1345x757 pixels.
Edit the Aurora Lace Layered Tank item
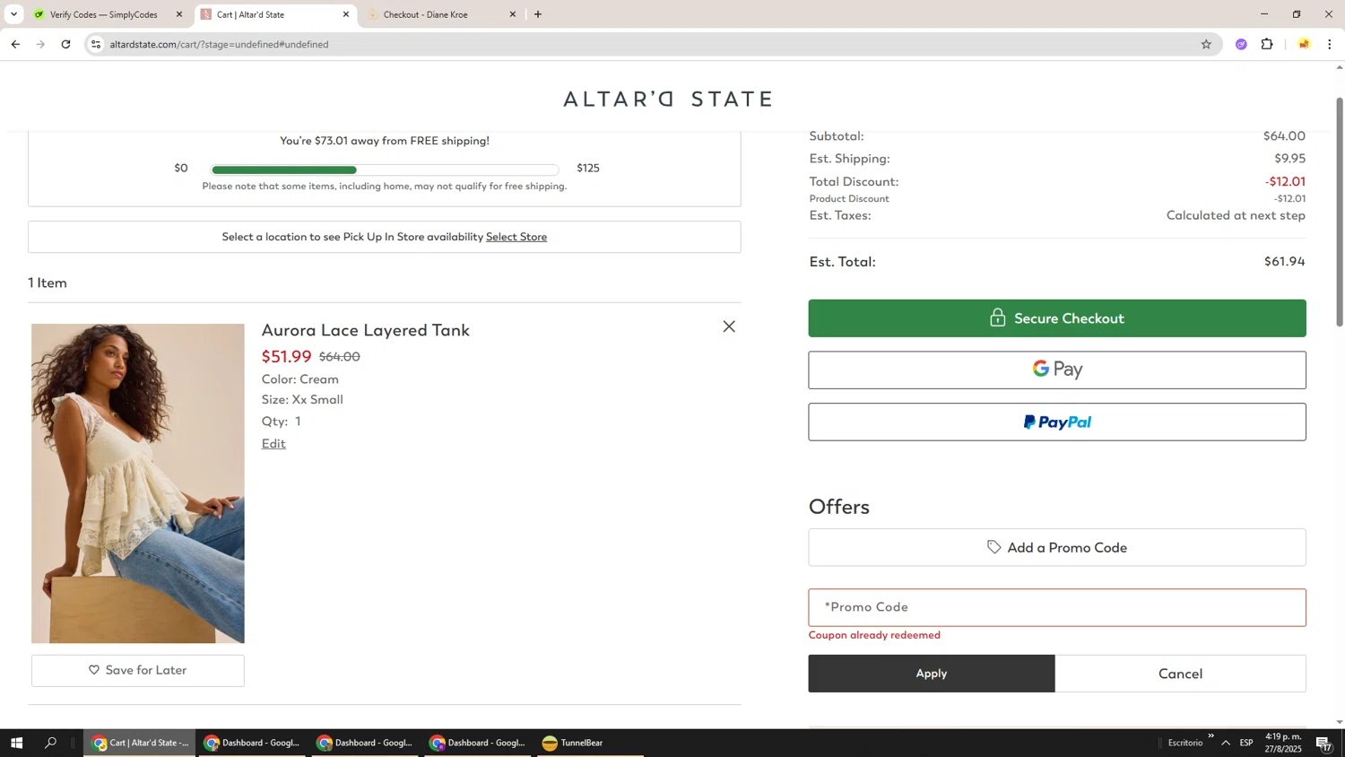coord(273,443)
